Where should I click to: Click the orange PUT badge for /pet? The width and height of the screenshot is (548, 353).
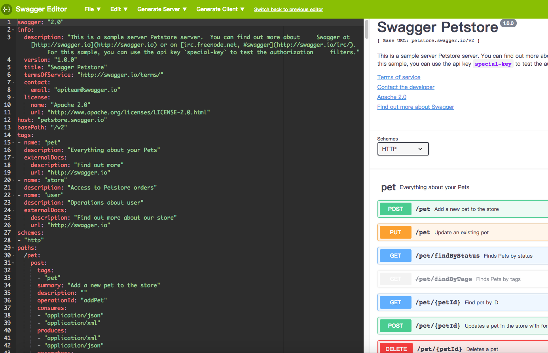tap(395, 232)
